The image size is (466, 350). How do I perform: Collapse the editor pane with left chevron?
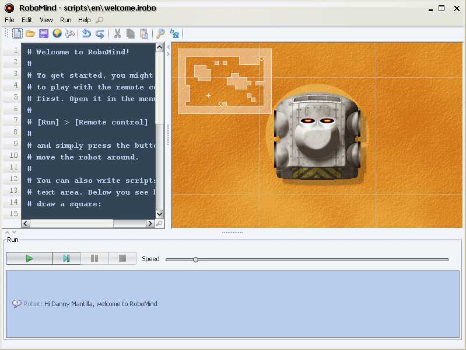pyautogui.click(x=168, y=47)
